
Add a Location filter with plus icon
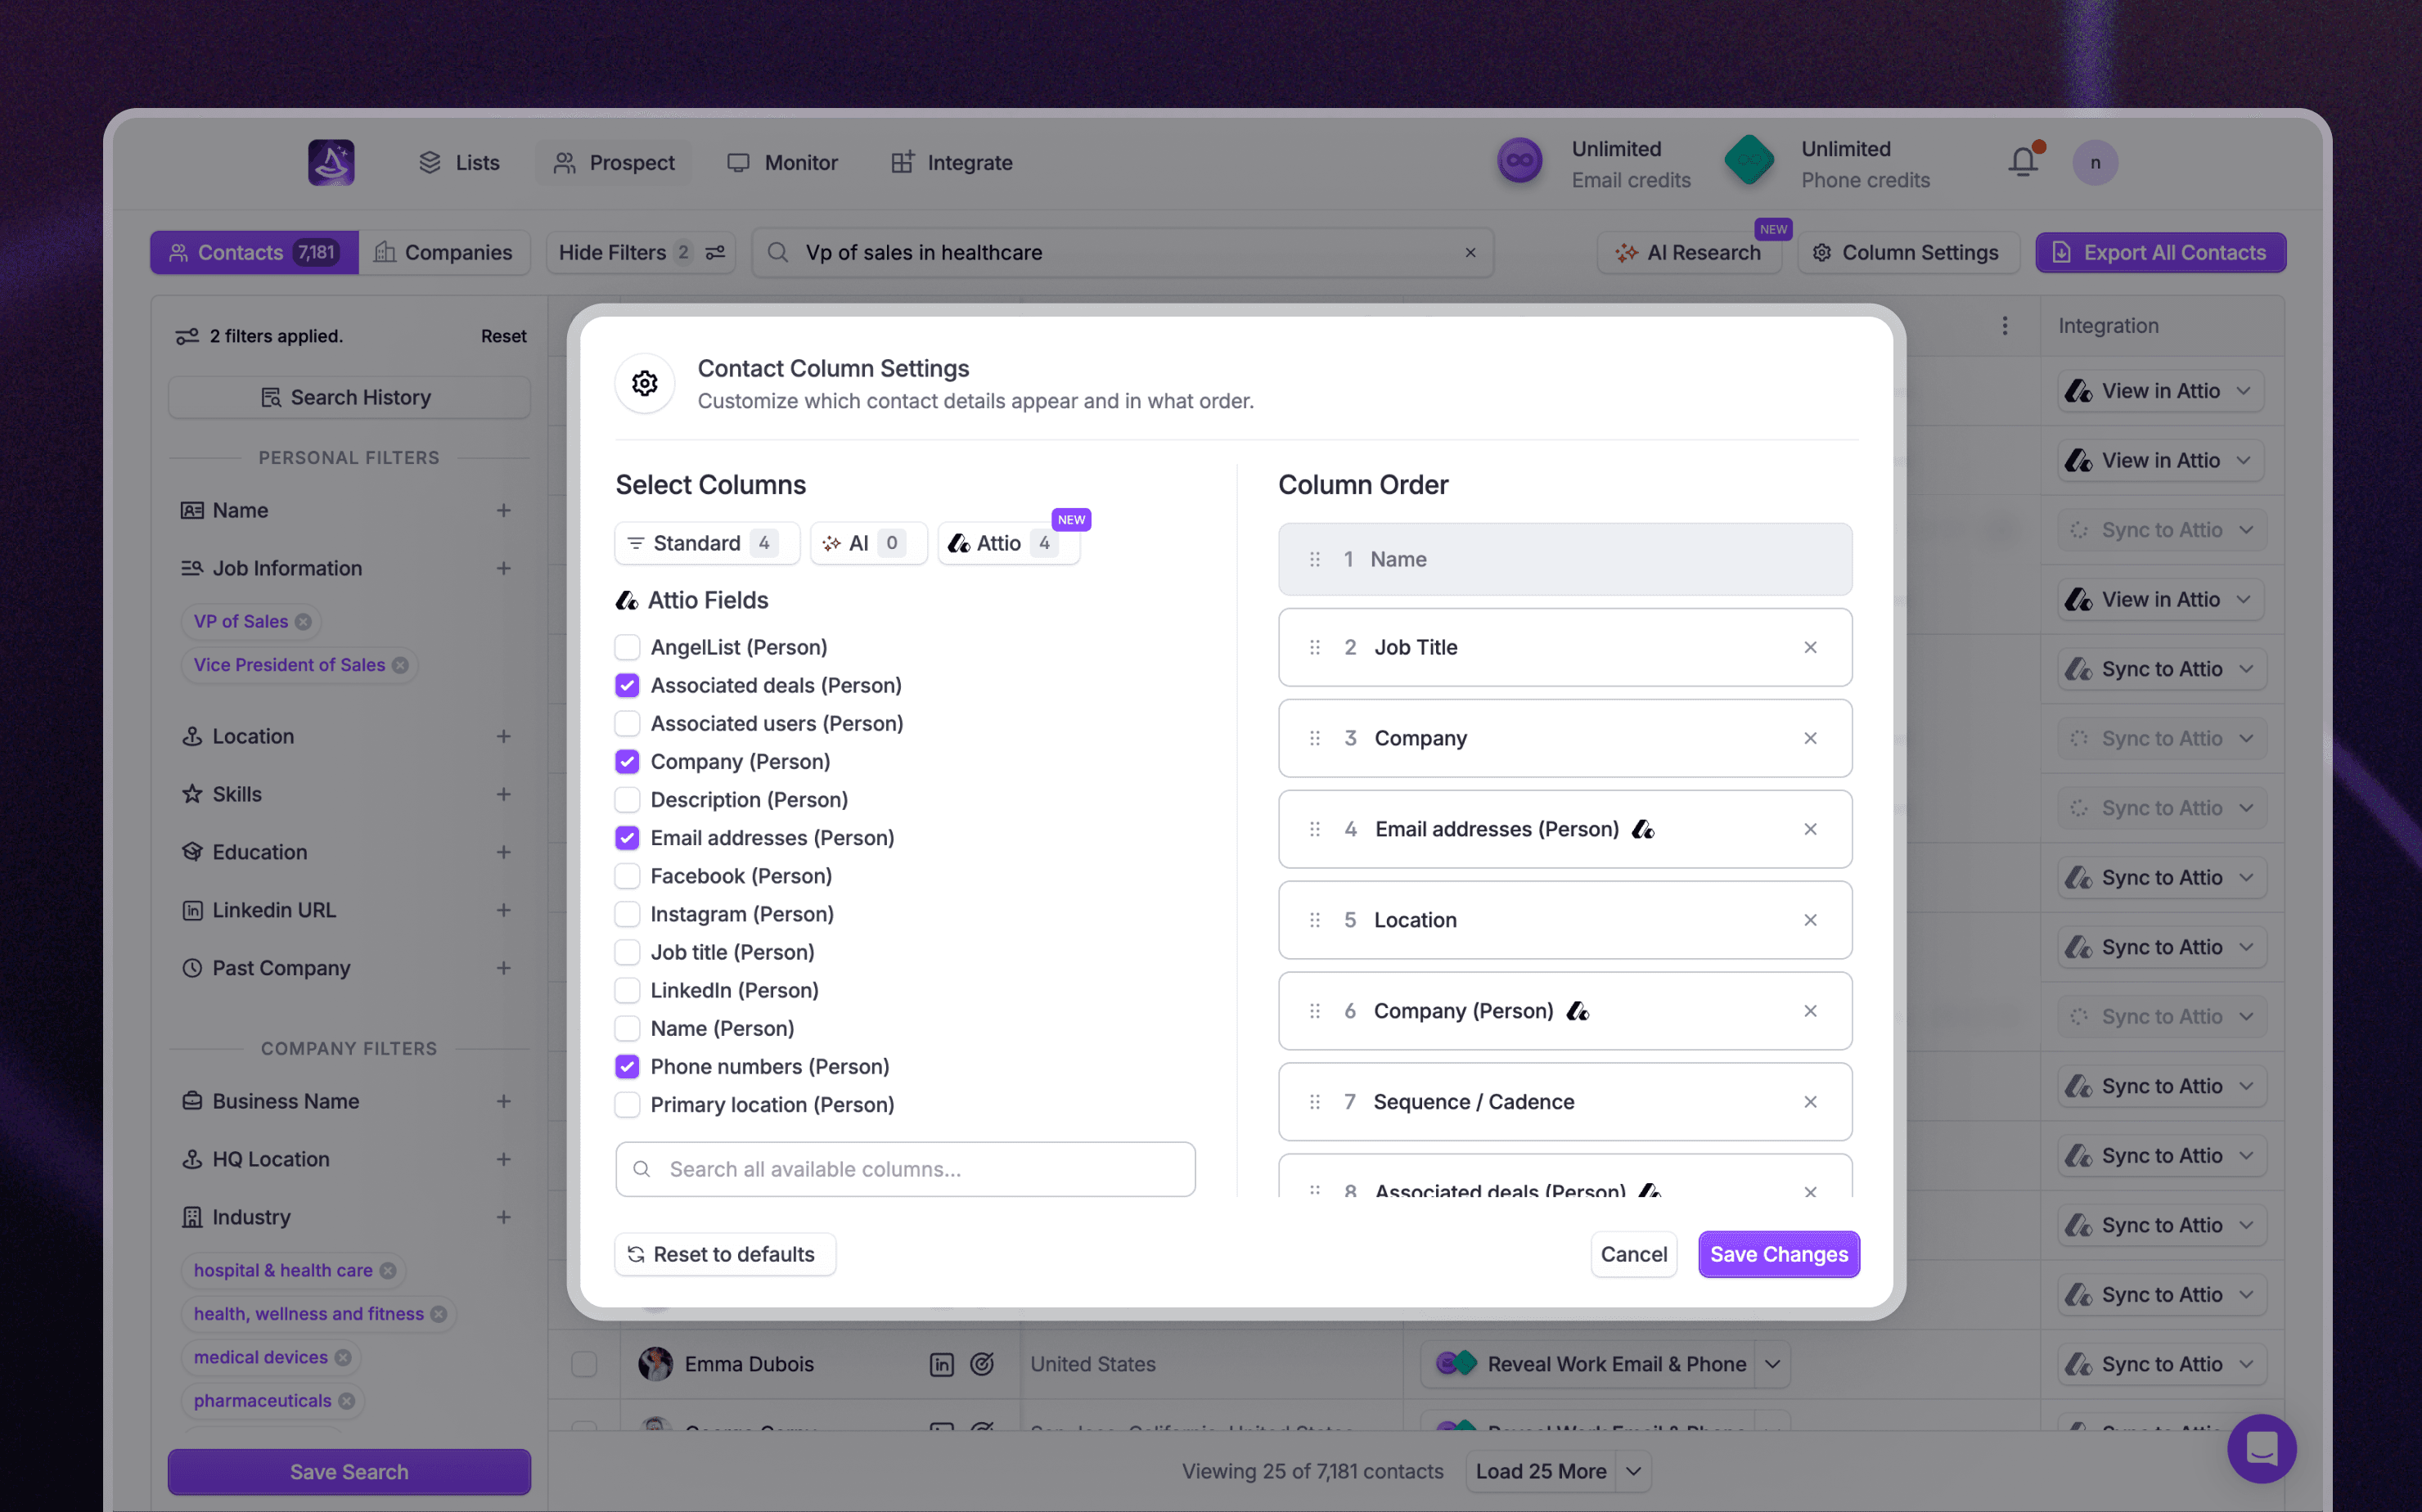[x=504, y=737]
